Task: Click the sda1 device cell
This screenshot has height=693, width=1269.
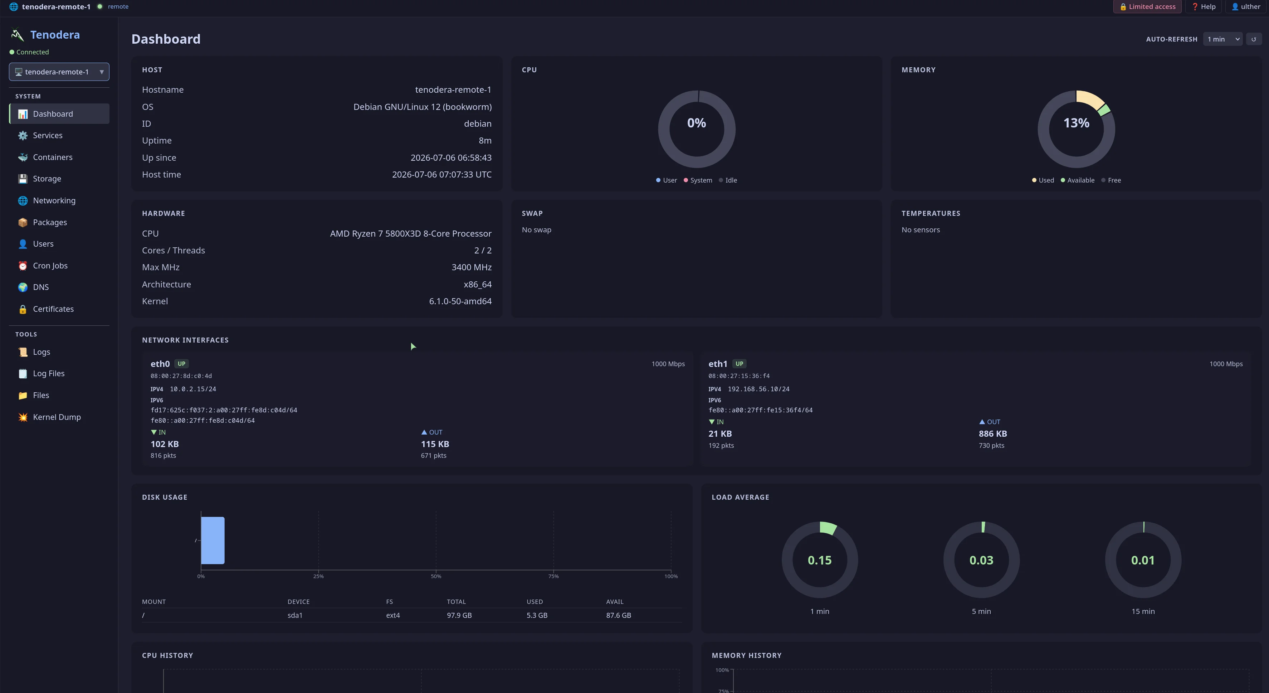Action: coord(295,615)
